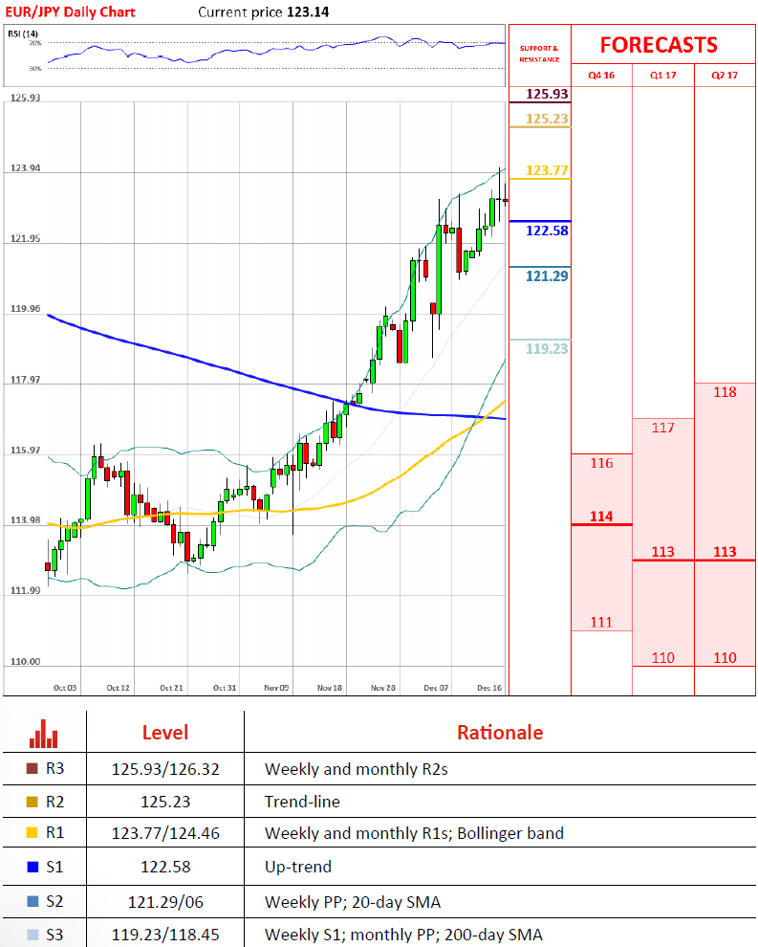This screenshot has width=758, height=947.
Task: Click the Current price 123.14 text
Action: [x=263, y=11]
